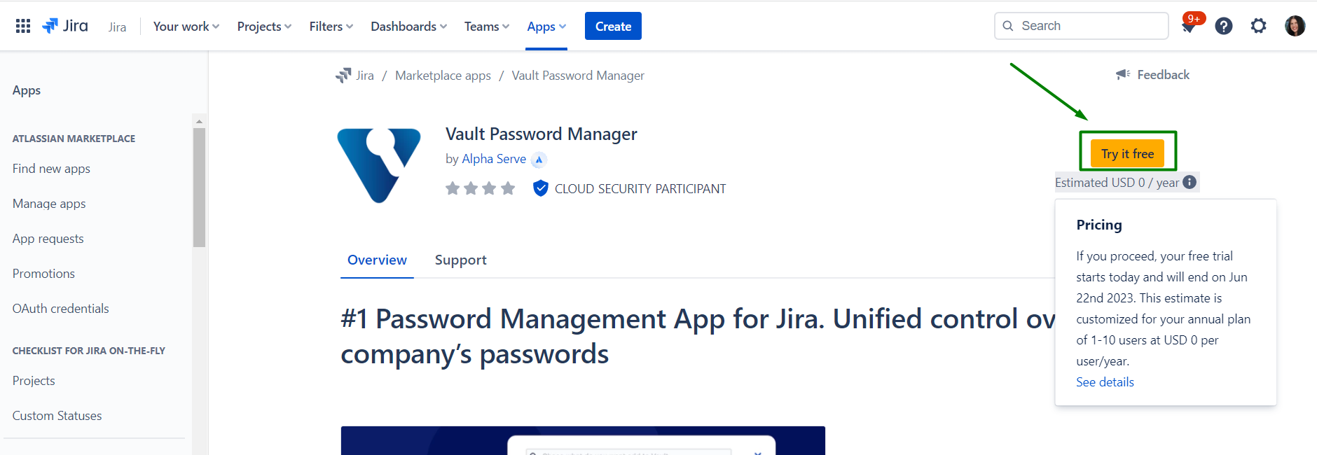Click the search magnifier icon

[x=1008, y=26]
